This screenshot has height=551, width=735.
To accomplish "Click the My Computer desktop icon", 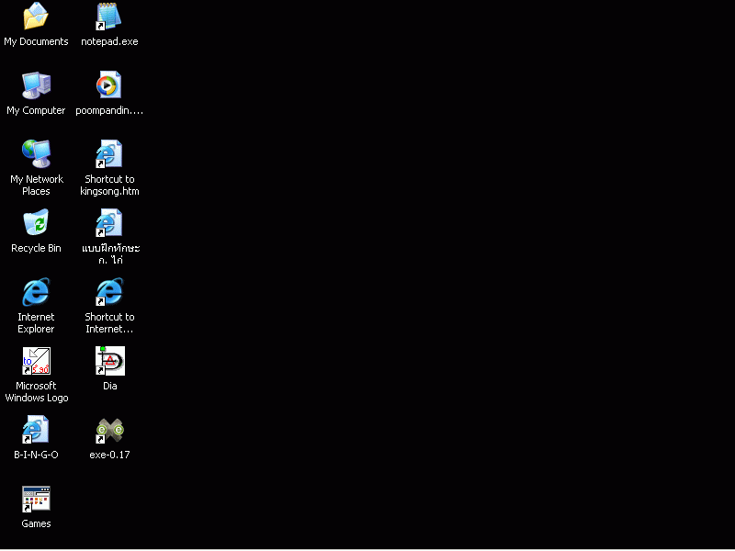I will (x=36, y=85).
